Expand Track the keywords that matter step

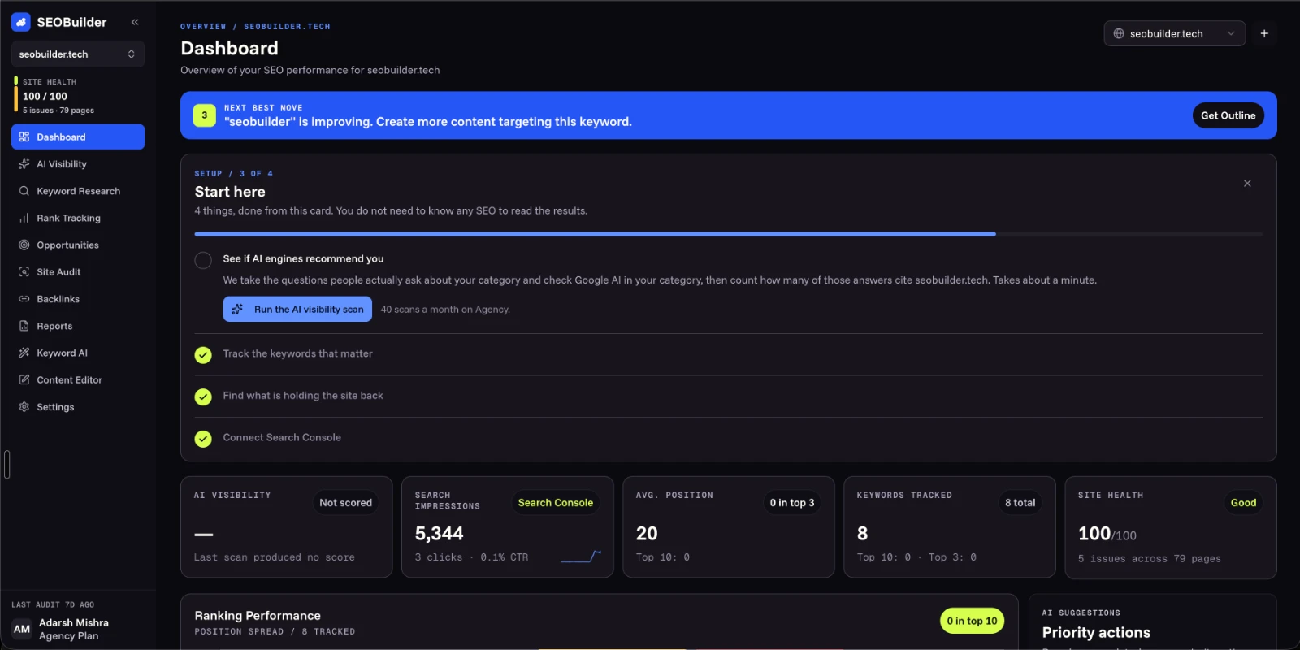[x=297, y=353]
